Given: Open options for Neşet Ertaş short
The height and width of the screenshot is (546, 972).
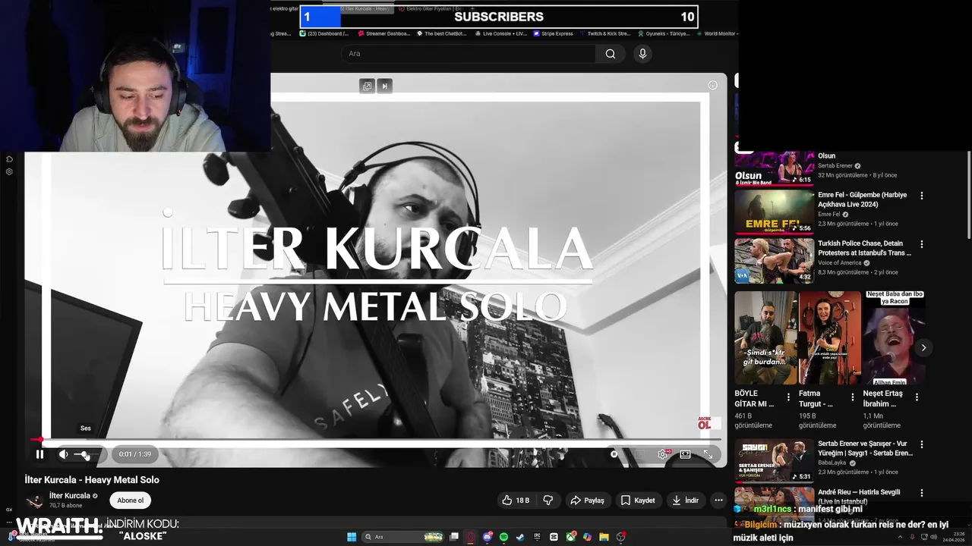Looking at the screenshot, I should [x=917, y=397].
